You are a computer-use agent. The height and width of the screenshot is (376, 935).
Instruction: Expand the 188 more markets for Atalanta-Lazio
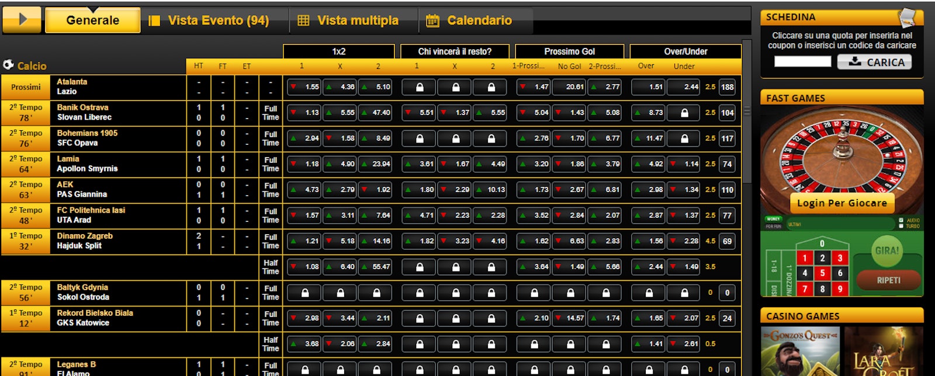tap(727, 87)
